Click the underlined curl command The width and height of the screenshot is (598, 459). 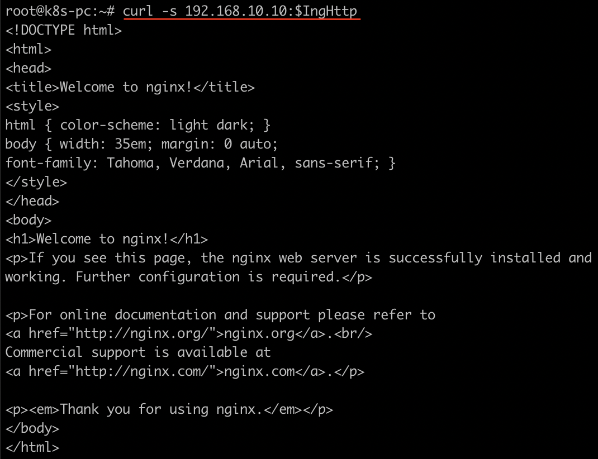click(x=240, y=11)
